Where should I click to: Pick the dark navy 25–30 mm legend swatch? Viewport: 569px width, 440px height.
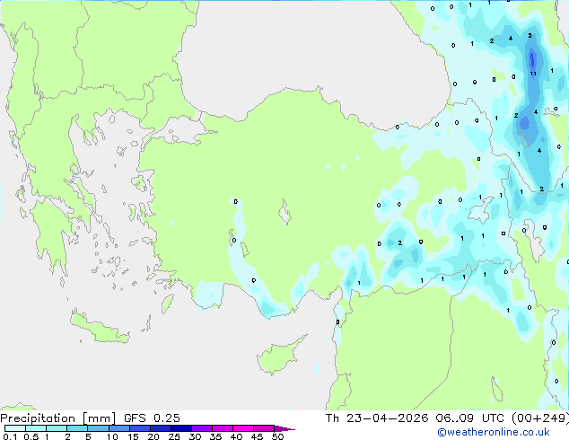click(181, 428)
